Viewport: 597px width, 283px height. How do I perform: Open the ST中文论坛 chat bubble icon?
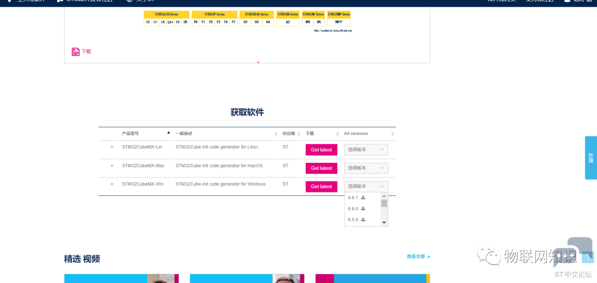572,252
